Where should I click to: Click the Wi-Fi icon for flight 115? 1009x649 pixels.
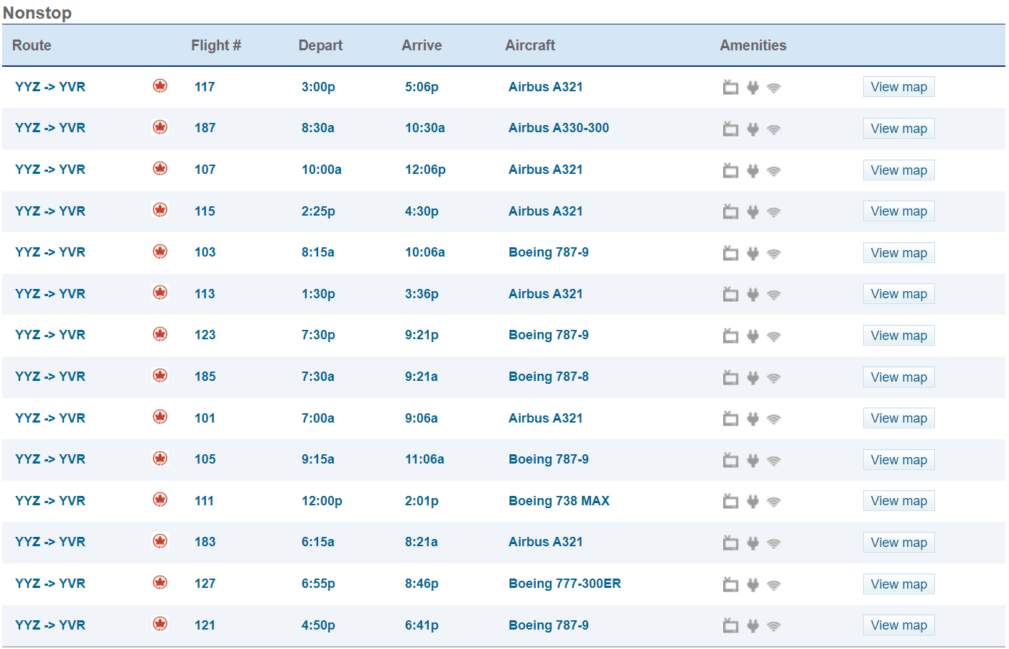(x=773, y=212)
